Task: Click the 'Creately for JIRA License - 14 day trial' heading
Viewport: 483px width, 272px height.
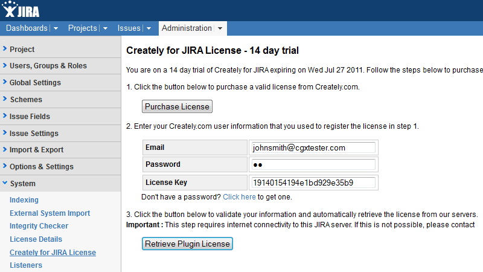Action: (213, 51)
